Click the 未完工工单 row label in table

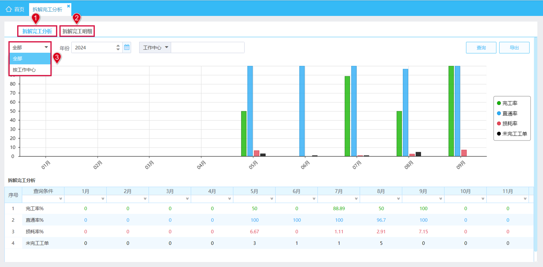point(37,243)
